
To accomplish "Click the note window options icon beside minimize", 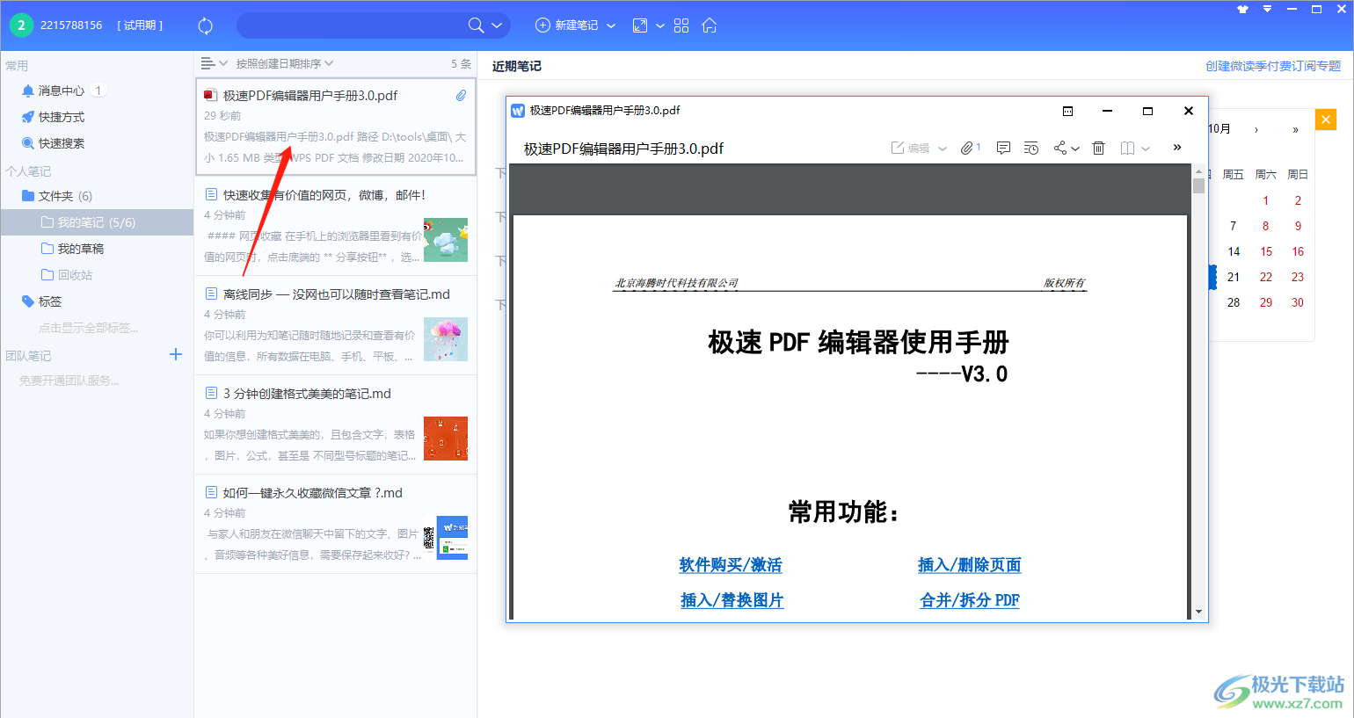I will (x=1067, y=111).
